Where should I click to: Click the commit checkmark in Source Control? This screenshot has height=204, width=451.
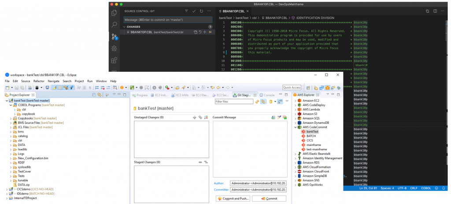coord(194,11)
